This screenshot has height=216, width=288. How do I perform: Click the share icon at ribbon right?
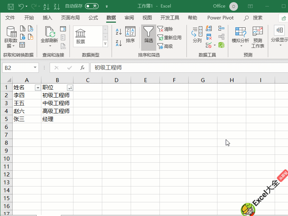pyautogui.click(x=284, y=18)
